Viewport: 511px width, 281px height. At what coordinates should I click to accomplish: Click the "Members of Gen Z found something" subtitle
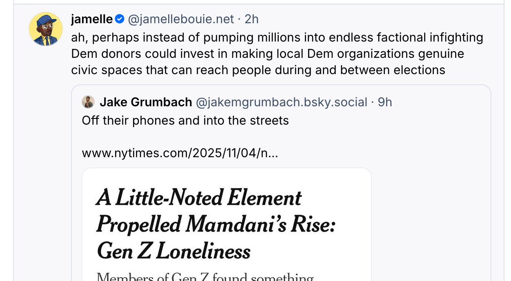click(x=205, y=277)
